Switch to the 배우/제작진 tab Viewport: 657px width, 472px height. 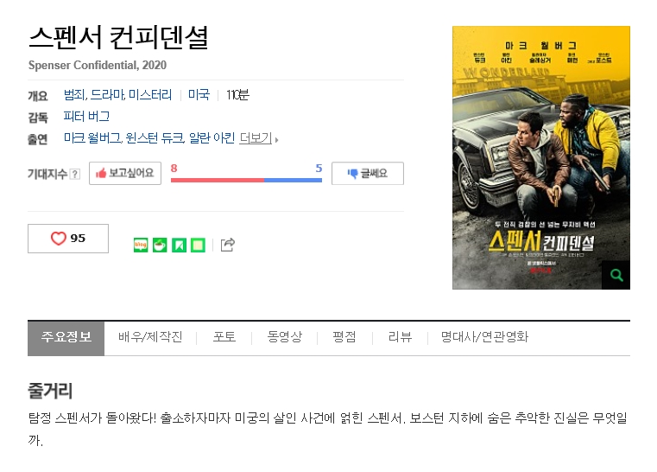tap(150, 337)
